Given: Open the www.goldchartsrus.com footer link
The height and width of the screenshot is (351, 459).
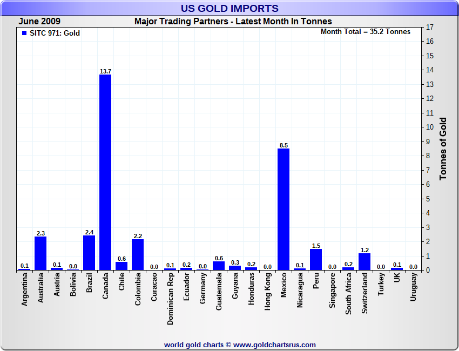Looking at the screenshot, I should tap(274, 345).
